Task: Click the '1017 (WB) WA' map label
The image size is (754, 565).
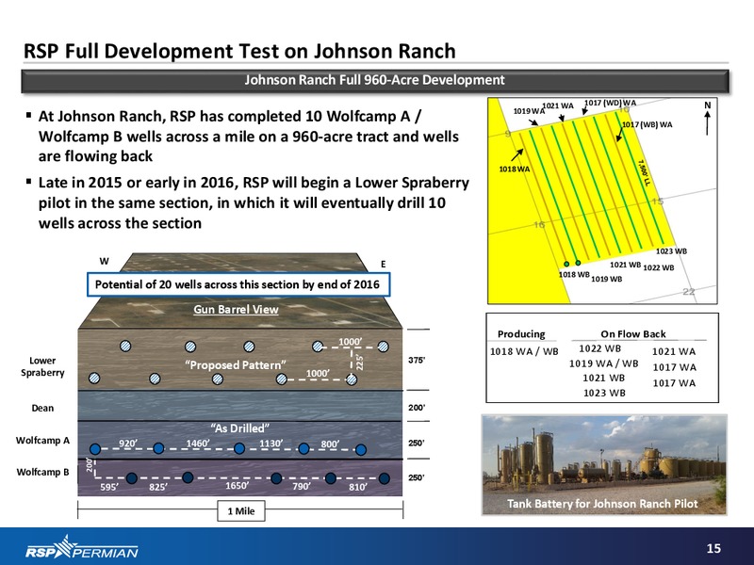Action: 647,125
